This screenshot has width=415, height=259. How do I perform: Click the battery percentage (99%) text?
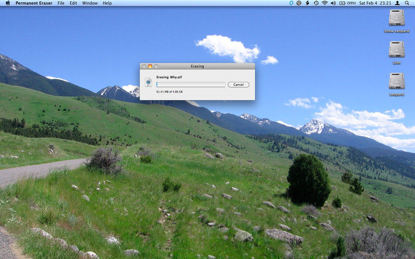pos(351,3)
